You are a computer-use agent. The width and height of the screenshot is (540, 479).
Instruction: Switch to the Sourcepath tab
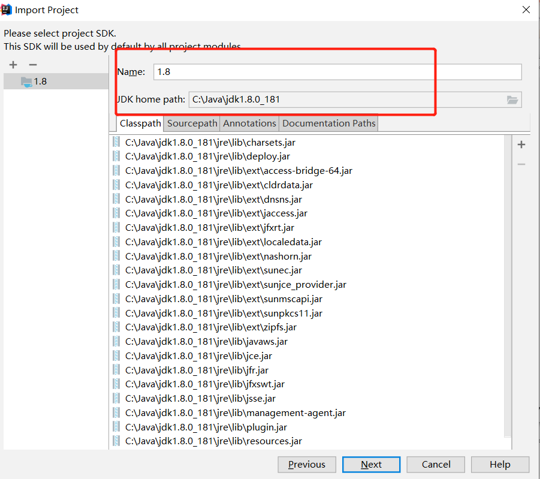coord(192,123)
